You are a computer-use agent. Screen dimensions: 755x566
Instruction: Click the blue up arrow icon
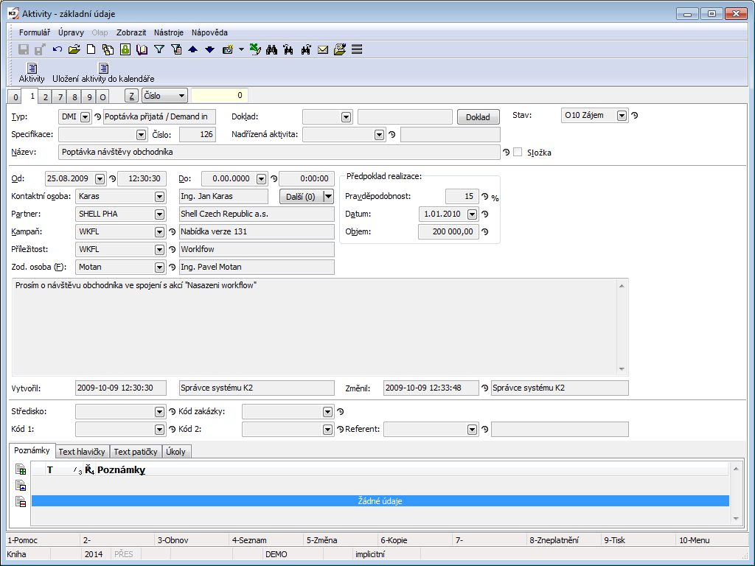tap(192, 49)
